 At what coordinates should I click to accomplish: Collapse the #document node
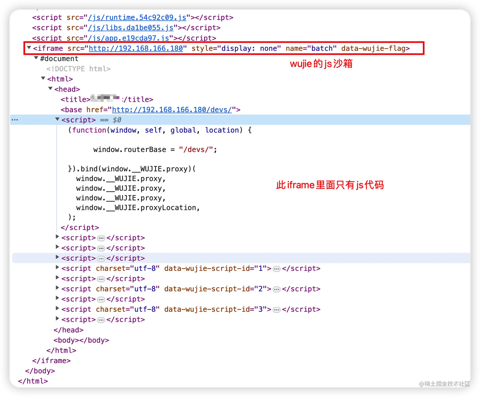click(x=36, y=58)
